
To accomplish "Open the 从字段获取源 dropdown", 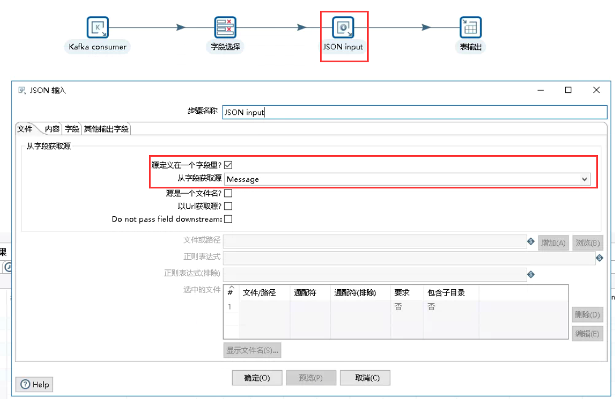I will pyautogui.click(x=584, y=179).
